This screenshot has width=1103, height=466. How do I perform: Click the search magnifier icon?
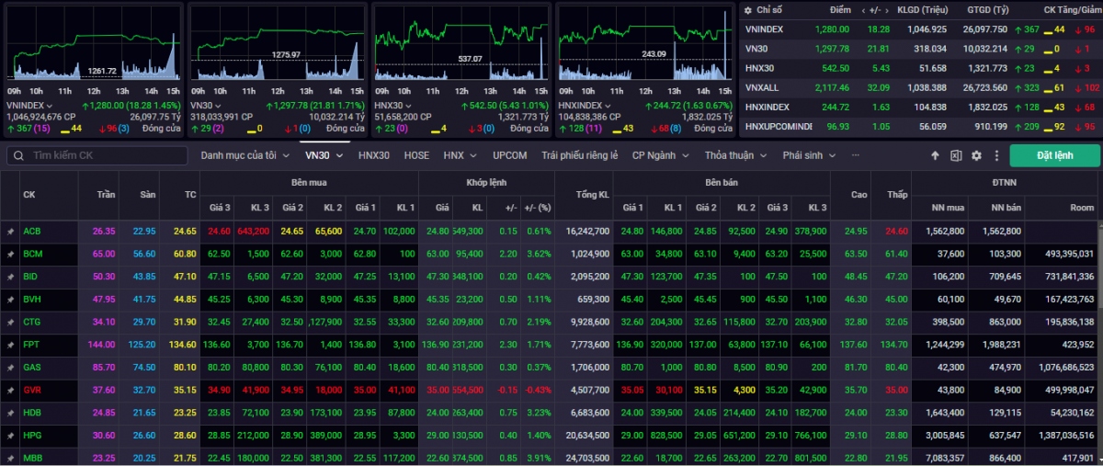(x=18, y=156)
